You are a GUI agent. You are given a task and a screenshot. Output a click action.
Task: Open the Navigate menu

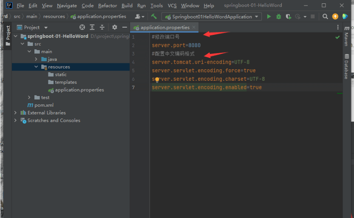[67, 6]
